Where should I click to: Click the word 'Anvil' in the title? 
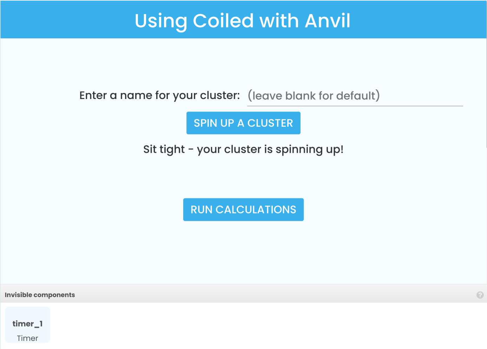(327, 21)
